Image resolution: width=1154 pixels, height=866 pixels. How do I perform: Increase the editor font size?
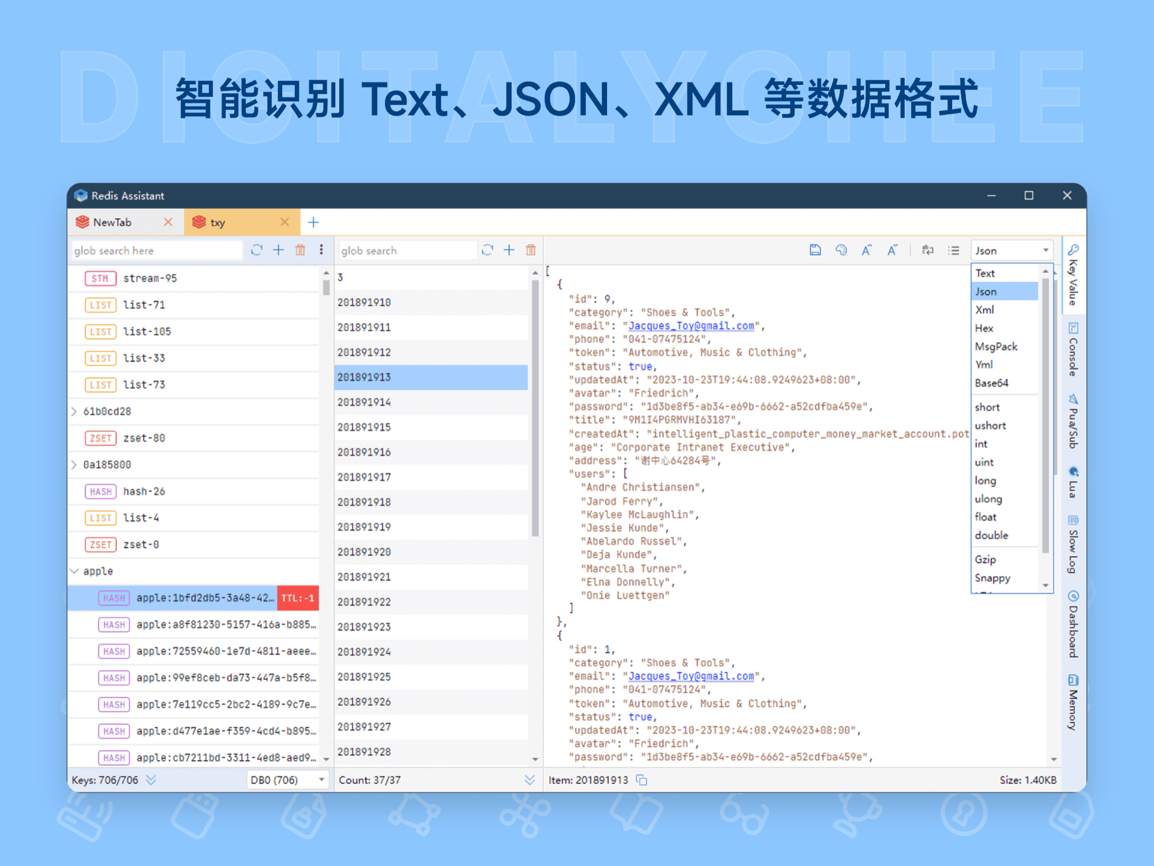point(866,250)
